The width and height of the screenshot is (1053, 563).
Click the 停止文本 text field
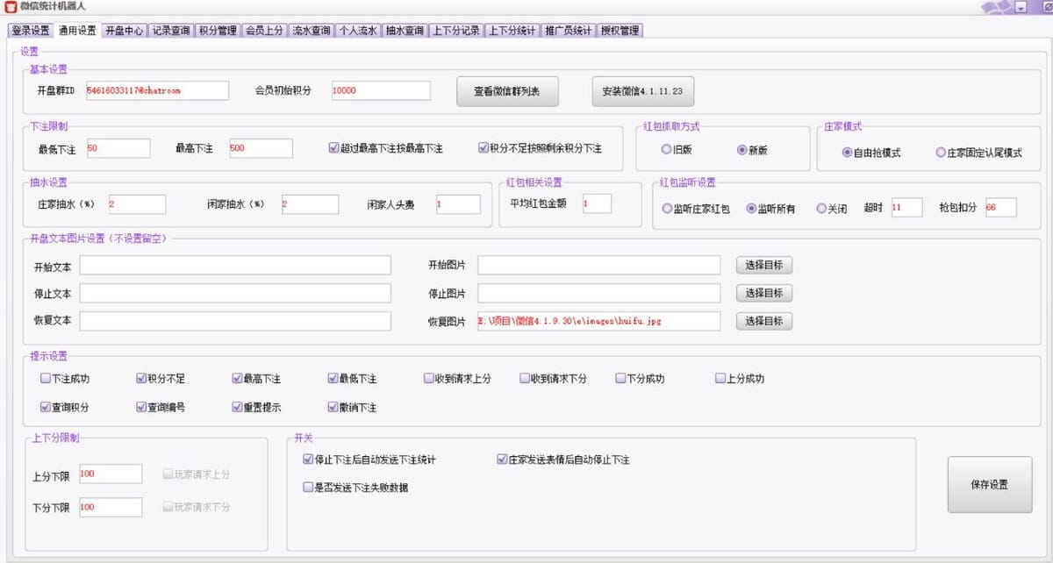[235, 293]
